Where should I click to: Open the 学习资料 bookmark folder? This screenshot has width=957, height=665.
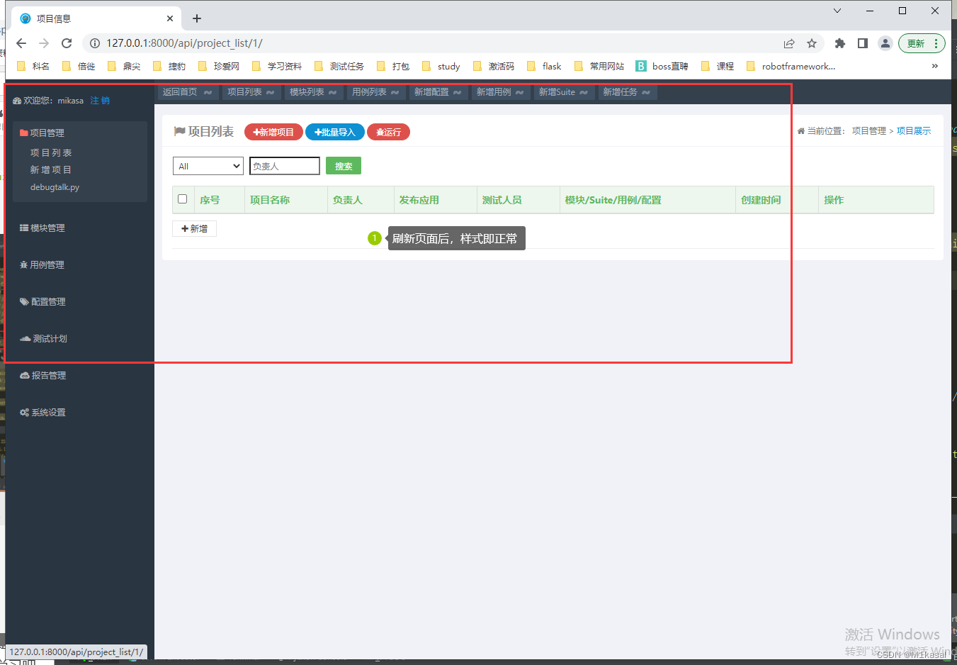coord(277,66)
